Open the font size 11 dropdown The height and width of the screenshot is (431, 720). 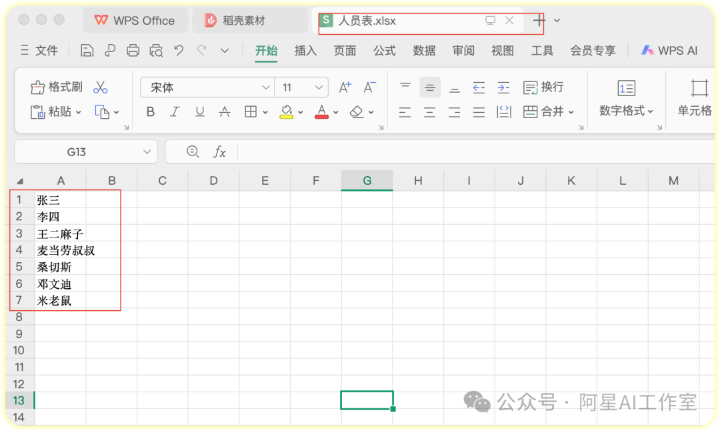[319, 87]
